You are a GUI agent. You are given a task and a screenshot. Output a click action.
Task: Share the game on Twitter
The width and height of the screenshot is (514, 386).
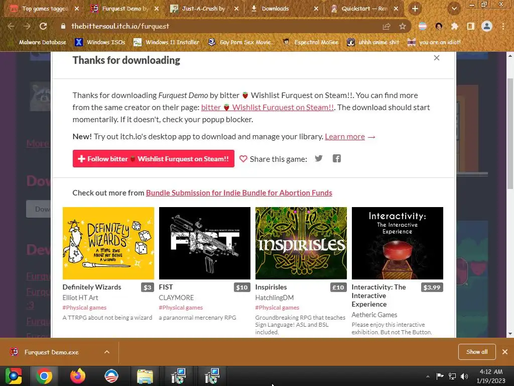(319, 158)
